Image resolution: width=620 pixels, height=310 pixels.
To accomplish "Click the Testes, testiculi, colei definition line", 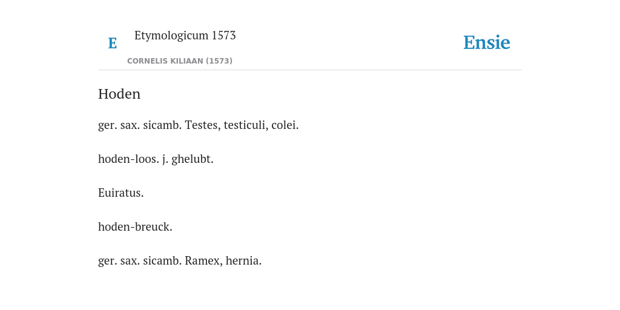I will (x=199, y=125).
